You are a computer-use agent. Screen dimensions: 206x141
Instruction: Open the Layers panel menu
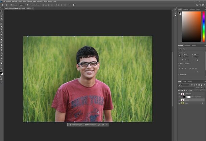pyautogui.click(x=205, y=82)
